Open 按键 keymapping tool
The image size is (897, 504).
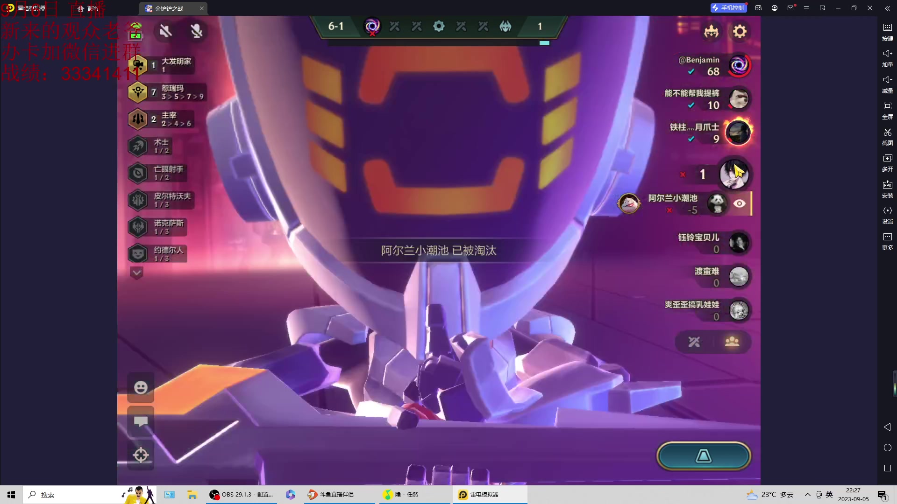888,32
